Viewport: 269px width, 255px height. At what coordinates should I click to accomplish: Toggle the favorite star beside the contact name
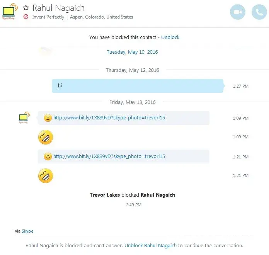click(26, 8)
